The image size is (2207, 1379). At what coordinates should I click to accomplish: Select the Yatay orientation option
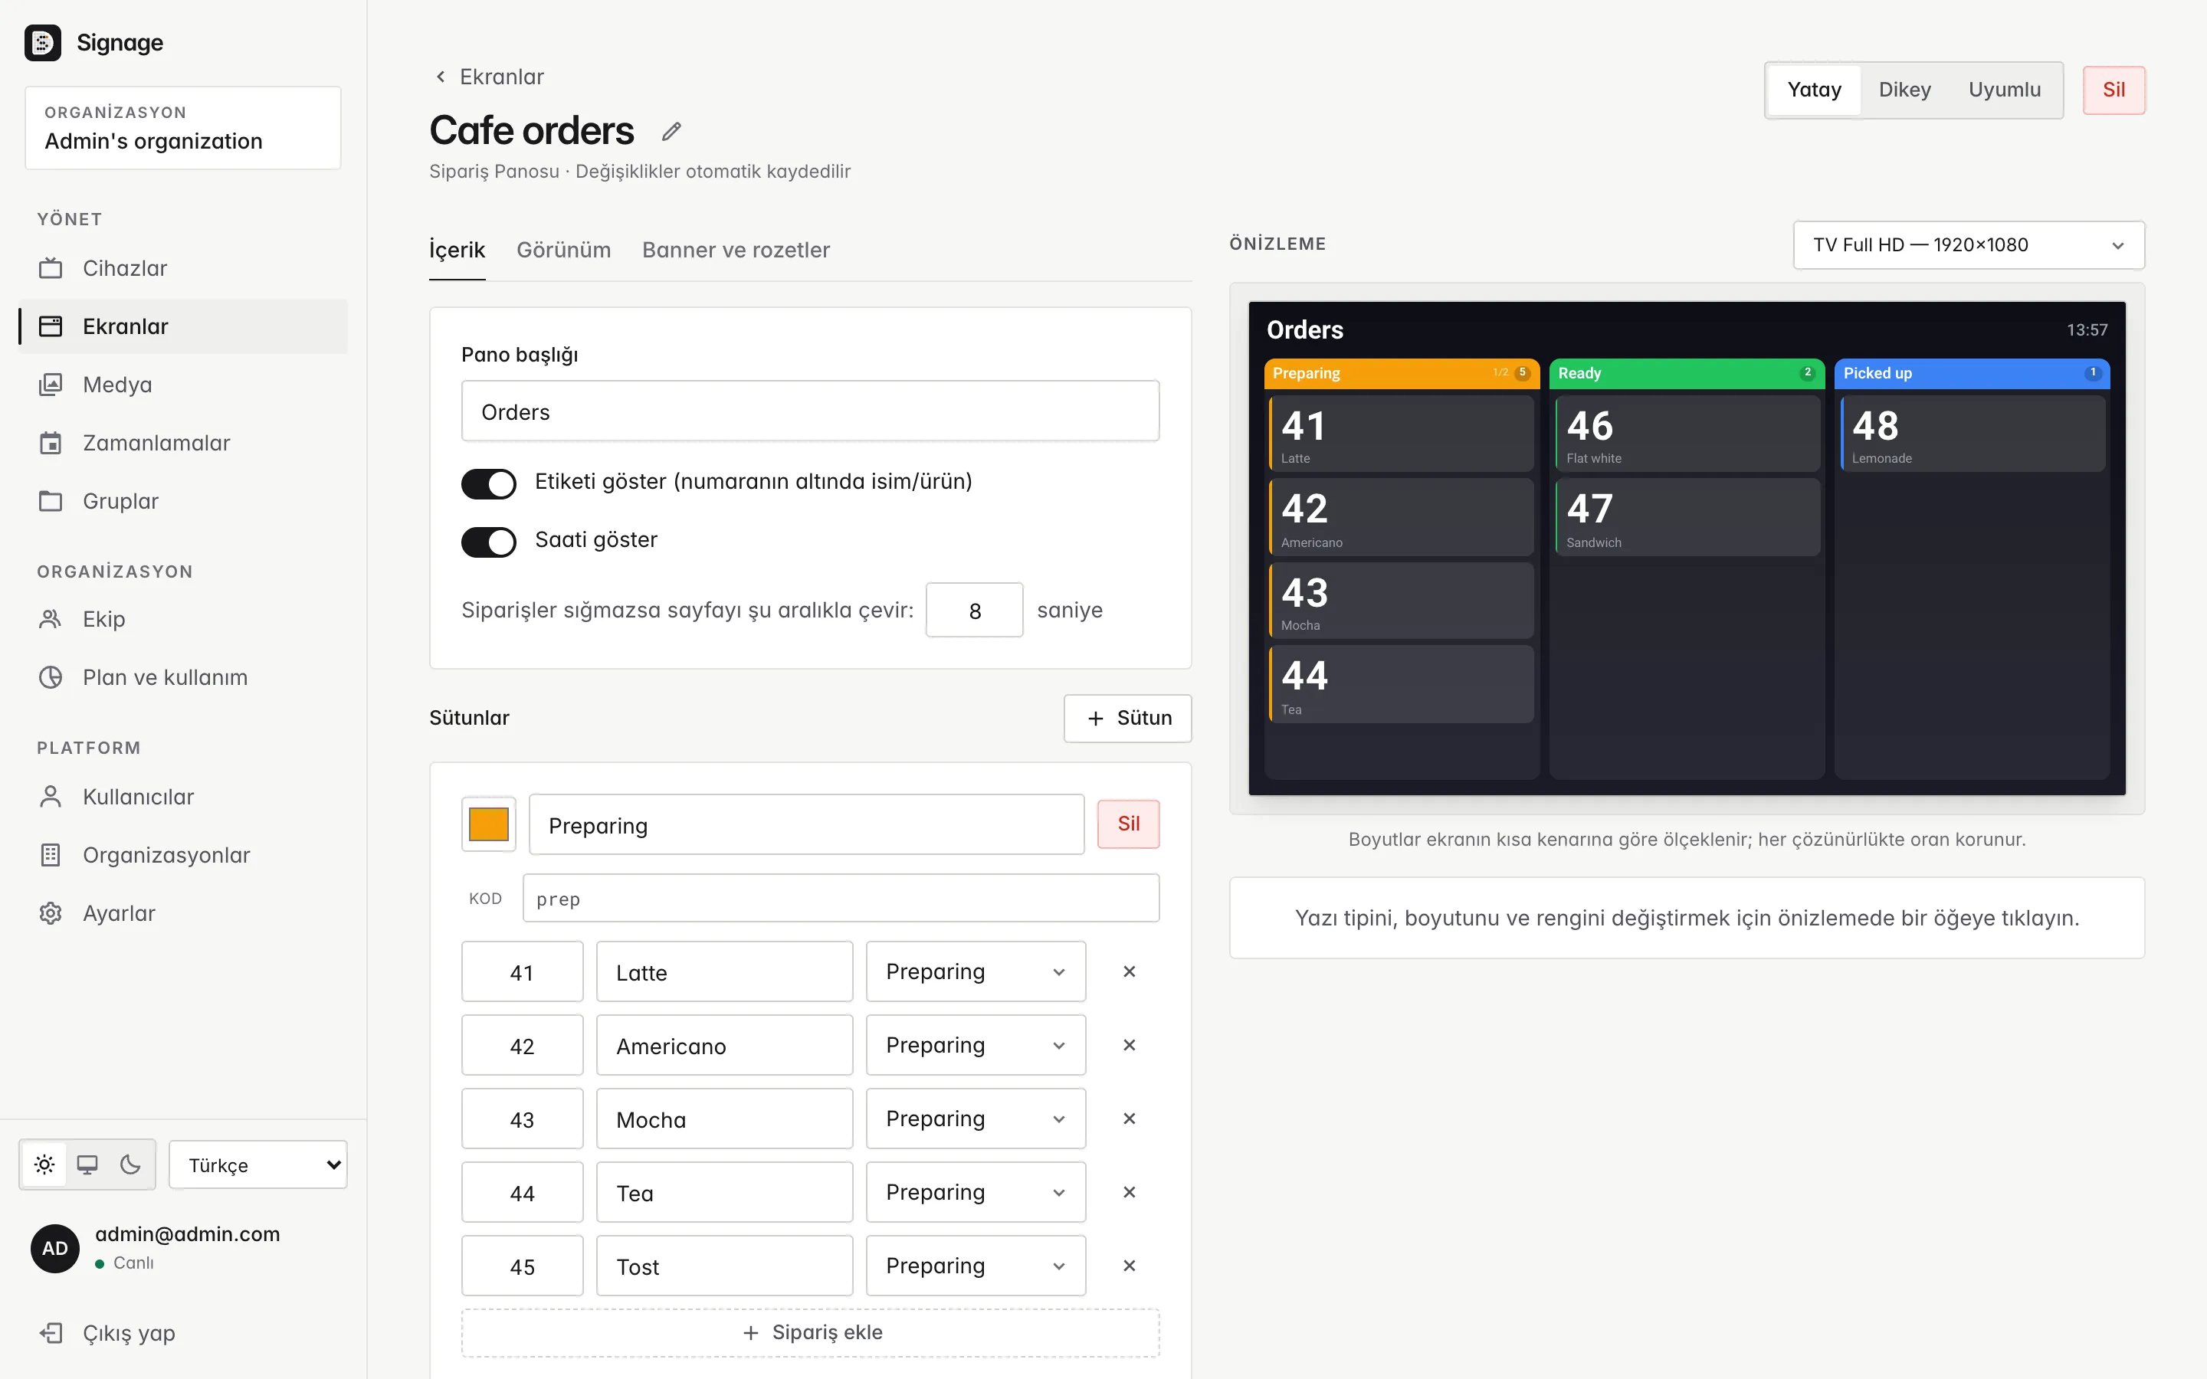1814,90
